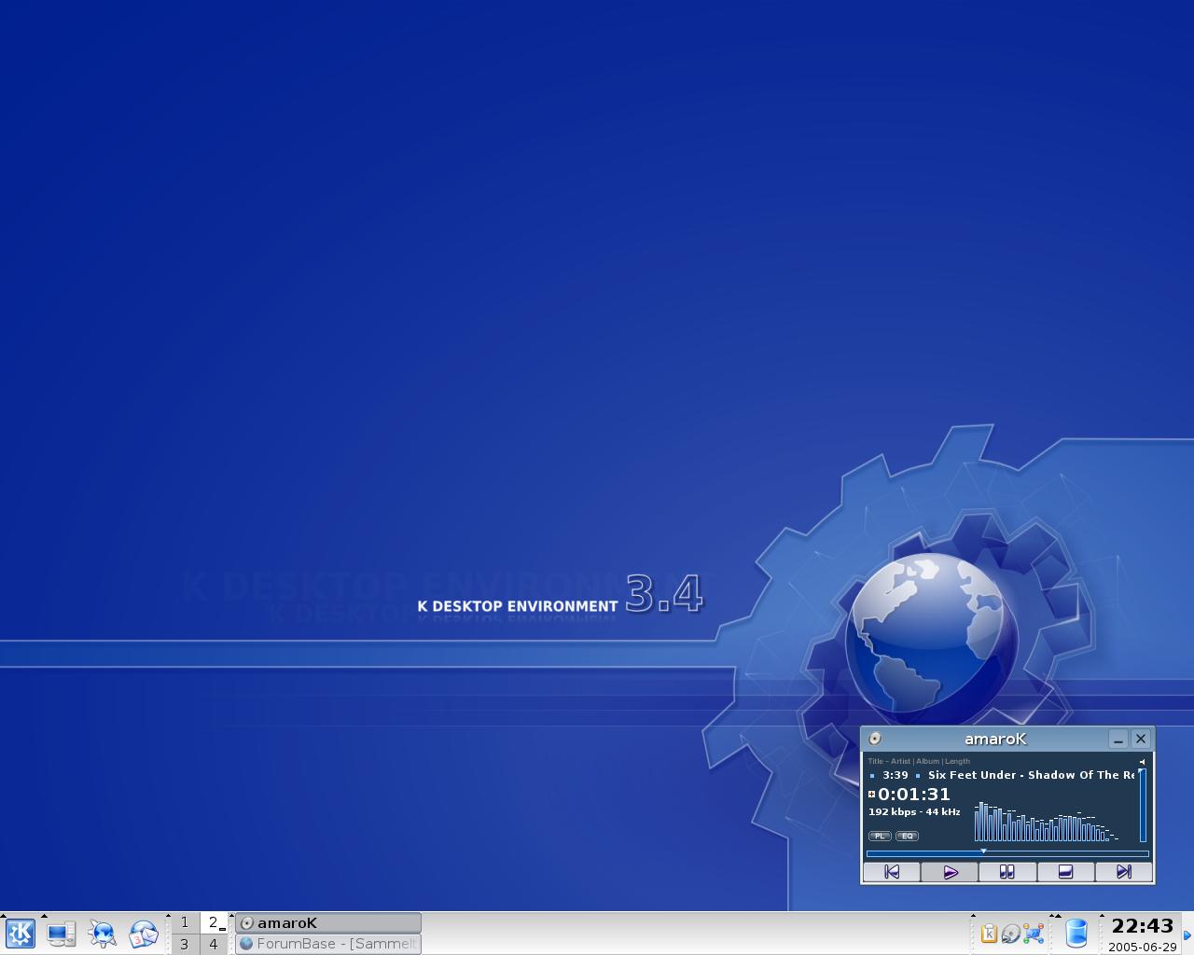Open amaroK window menu disc icon
This screenshot has height=955, width=1194.
pos(875,739)
